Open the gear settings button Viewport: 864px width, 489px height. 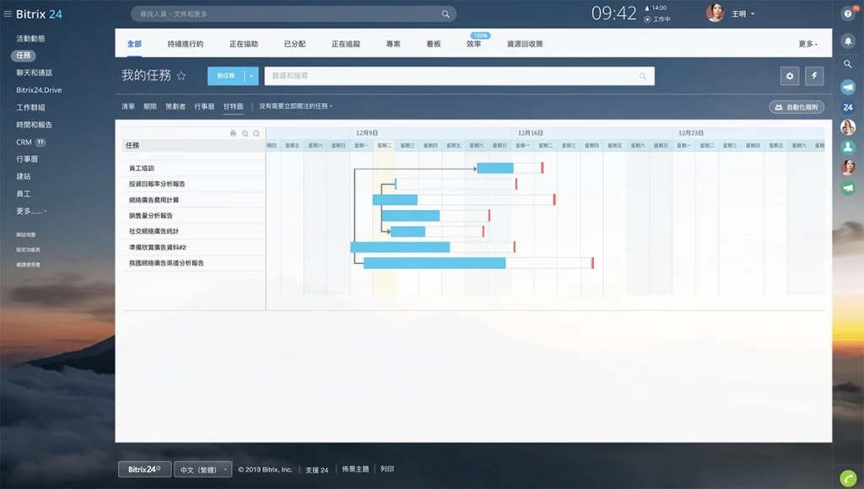(x=790, y=76)
